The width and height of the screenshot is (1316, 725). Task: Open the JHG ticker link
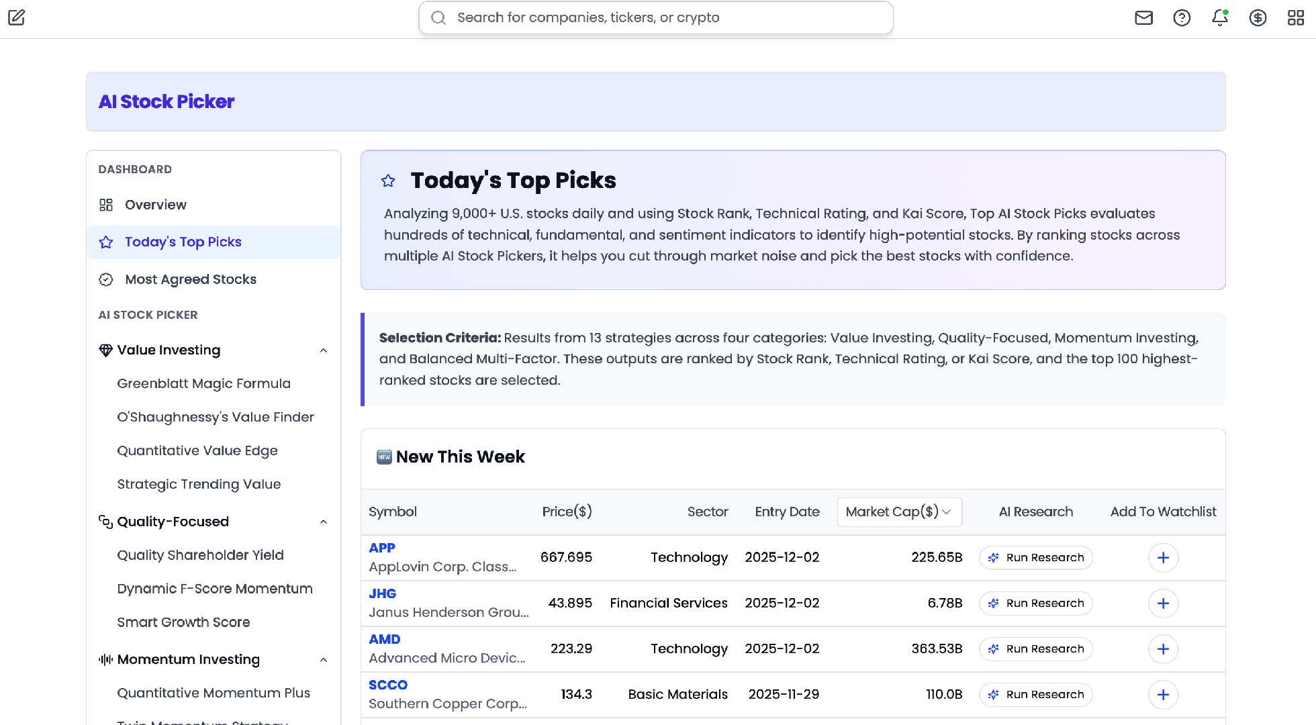[x=382, y=593]
